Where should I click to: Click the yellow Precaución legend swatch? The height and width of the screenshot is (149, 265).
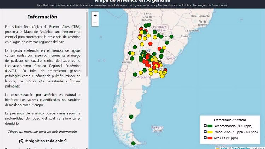point(210,132)
